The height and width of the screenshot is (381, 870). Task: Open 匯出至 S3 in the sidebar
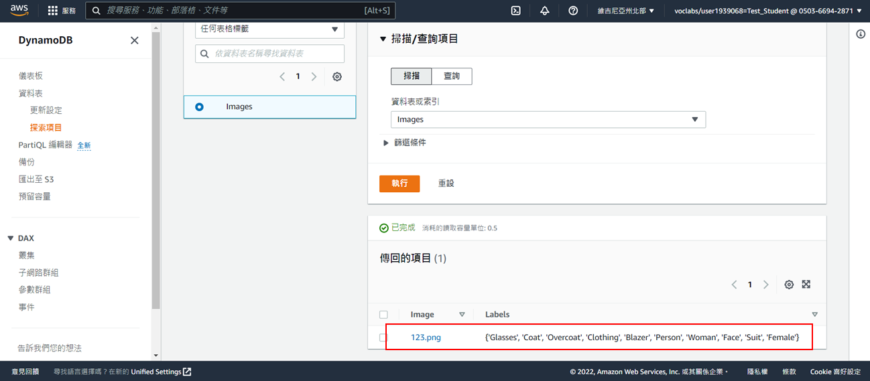pos(36,179)
